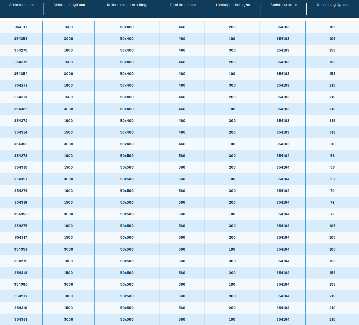Viewport: 359px width, 325px height.
Task: Click the 1000 length in row 354276
Action: 68,261
